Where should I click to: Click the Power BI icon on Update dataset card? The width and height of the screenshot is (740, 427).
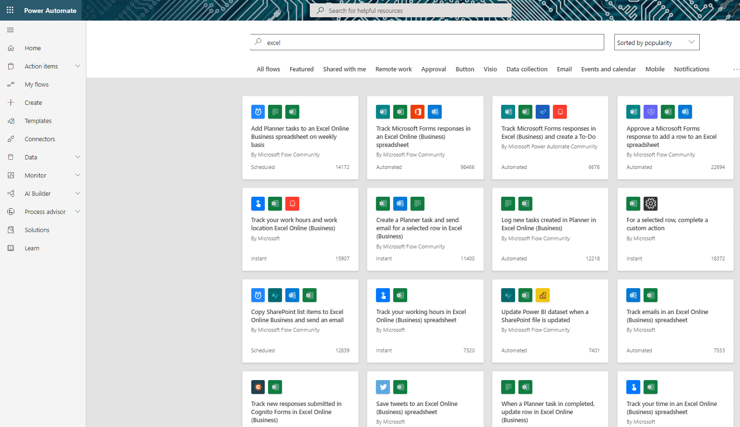tap(543, 295)
